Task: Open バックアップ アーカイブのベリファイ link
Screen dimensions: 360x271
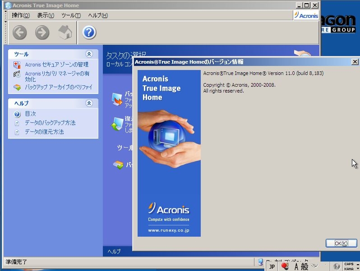Action: click(x=59, y=87)
